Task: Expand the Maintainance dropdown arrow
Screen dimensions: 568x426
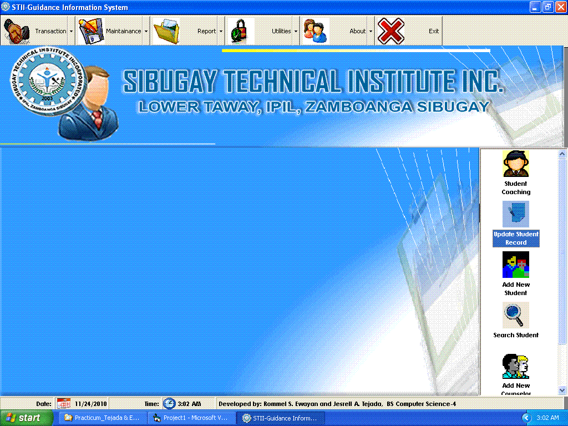Action: [x=146, y=31]
